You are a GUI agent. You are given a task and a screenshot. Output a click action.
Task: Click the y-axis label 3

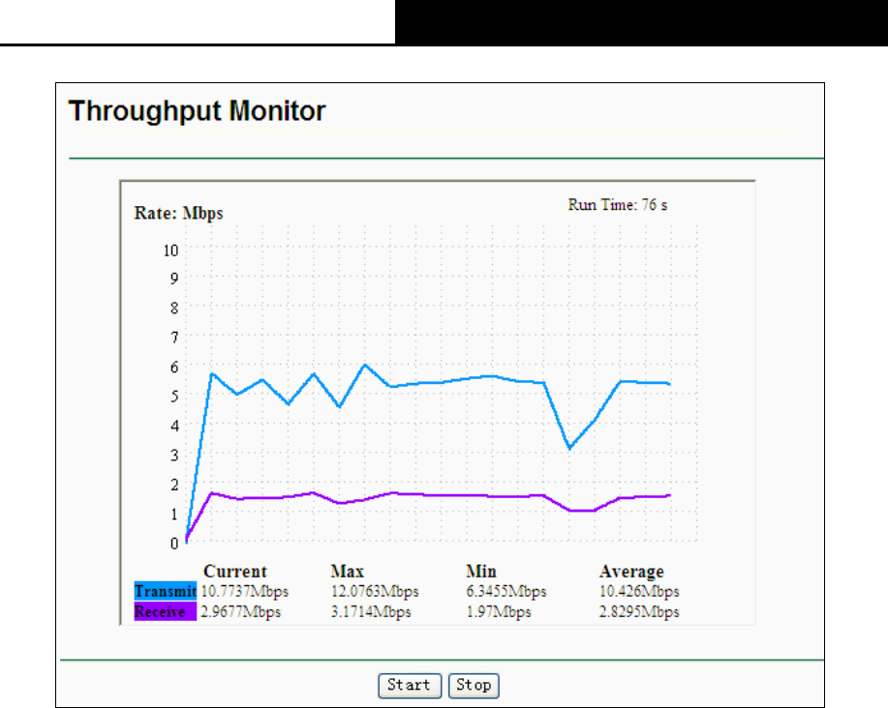coord(174,456)
